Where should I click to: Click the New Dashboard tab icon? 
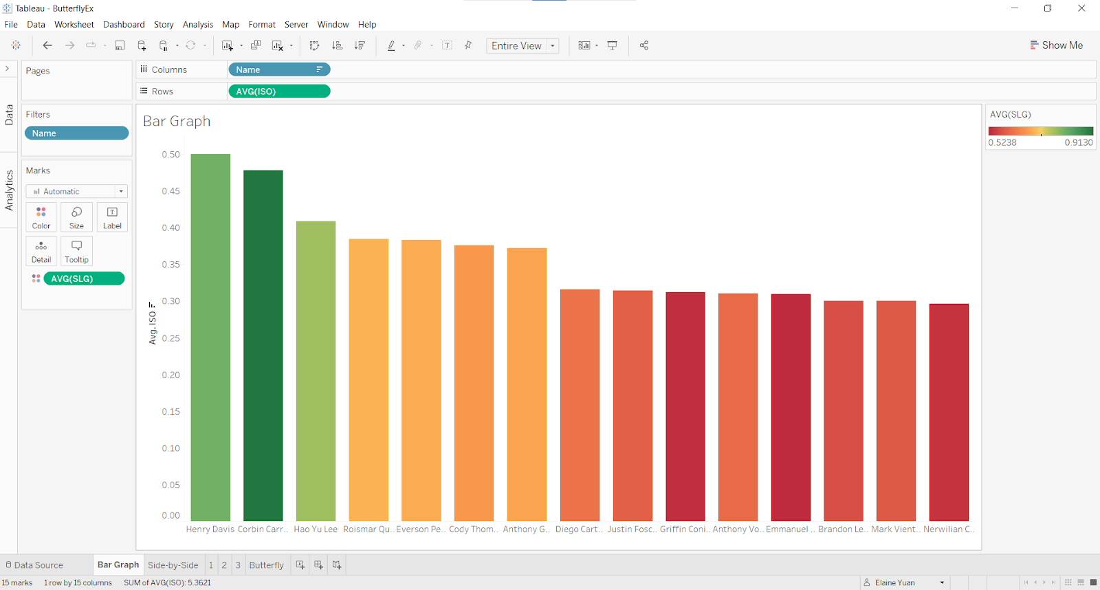point(318,565)
